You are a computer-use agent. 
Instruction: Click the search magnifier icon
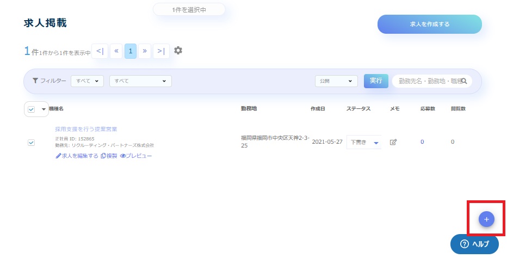tap(464, 81)
